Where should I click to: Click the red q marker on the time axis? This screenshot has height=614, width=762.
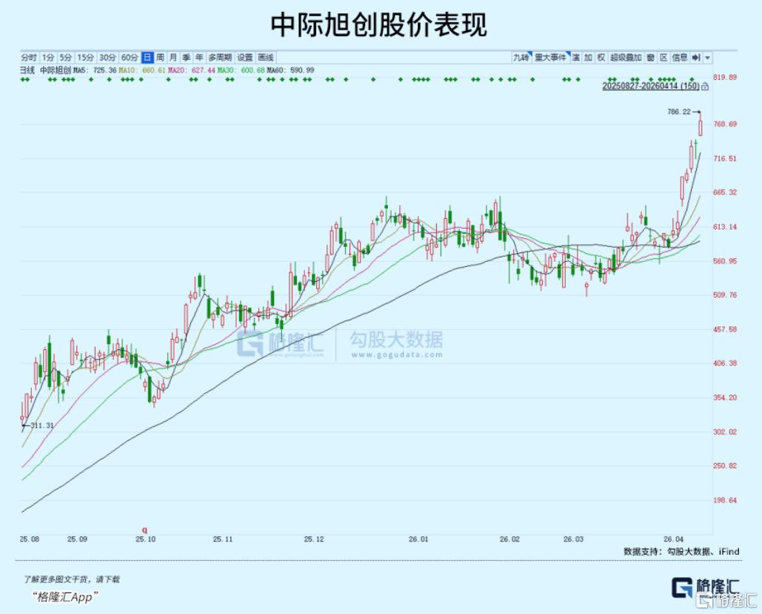click(145, 530)
